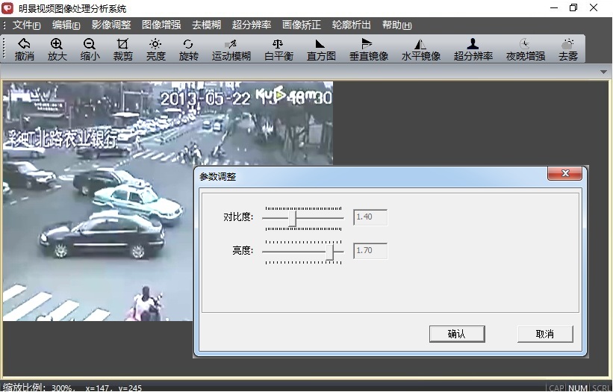Open the 图像增强 (Image enhancement) menu
613x392 pixels.
point(161,25)
